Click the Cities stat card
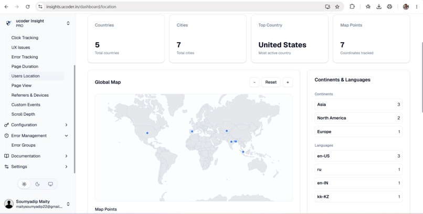423x214 pixels. click(x=208, y=38)
